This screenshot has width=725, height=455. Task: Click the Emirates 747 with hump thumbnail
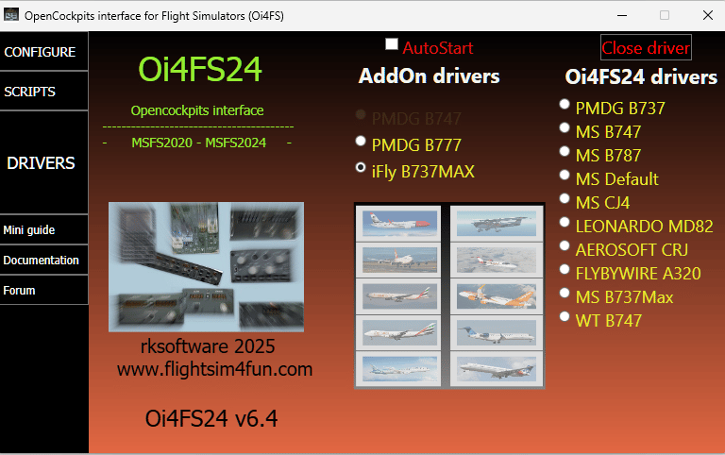pos(398,332)
